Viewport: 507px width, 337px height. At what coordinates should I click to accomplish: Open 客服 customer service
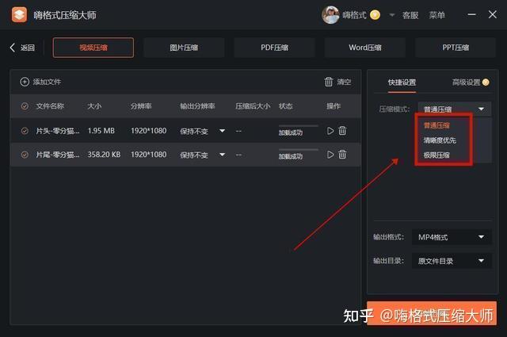click(410, 15)
